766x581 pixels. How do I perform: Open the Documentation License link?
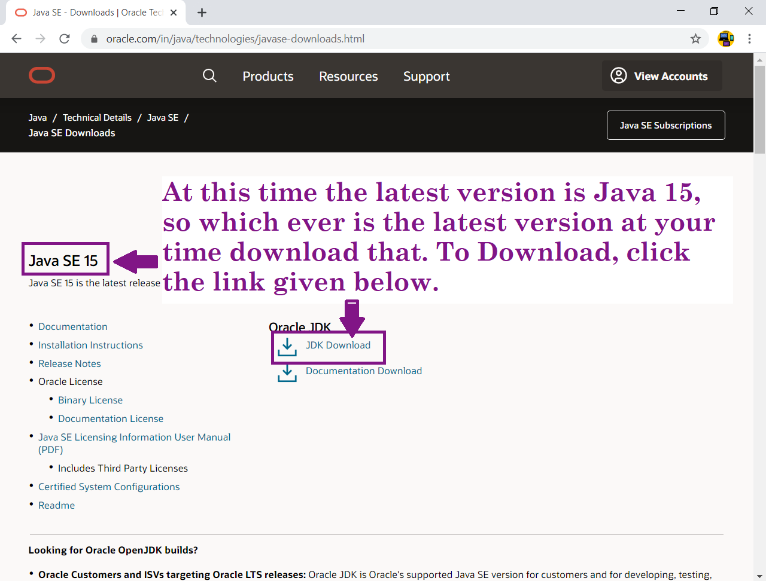[x=111, y=418]
